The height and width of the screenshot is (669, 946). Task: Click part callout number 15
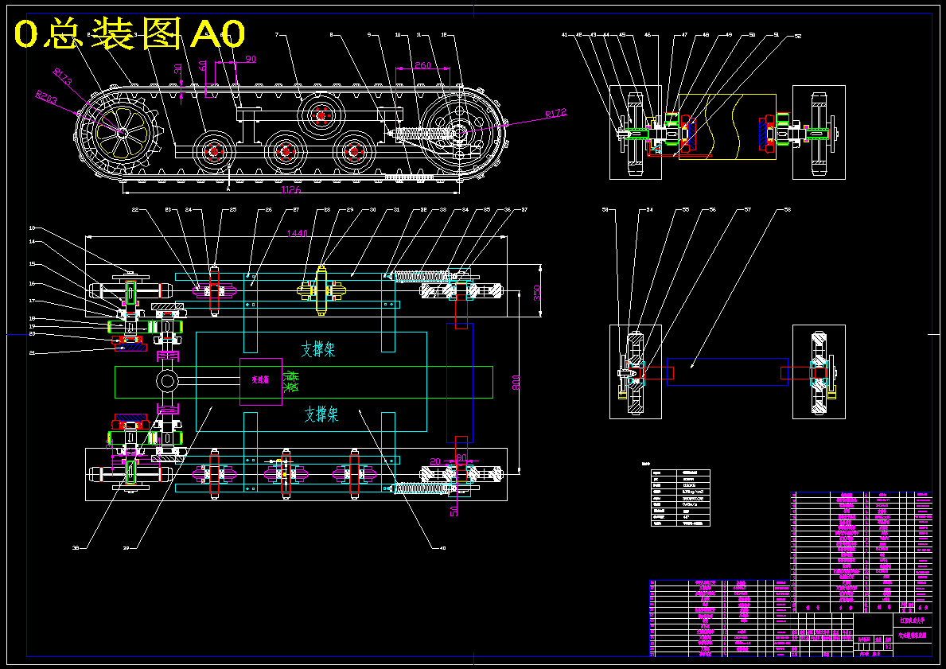(32, 263)
